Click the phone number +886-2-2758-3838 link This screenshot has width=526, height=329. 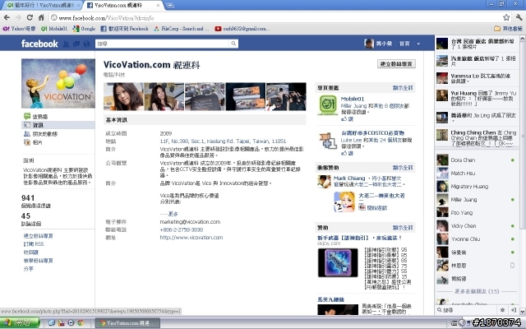[182, 229]
